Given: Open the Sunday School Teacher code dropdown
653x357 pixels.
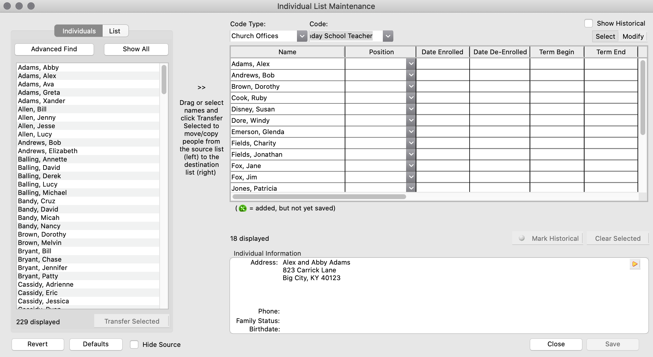Looking at the screenshot, I should click(x=388, y=36).
